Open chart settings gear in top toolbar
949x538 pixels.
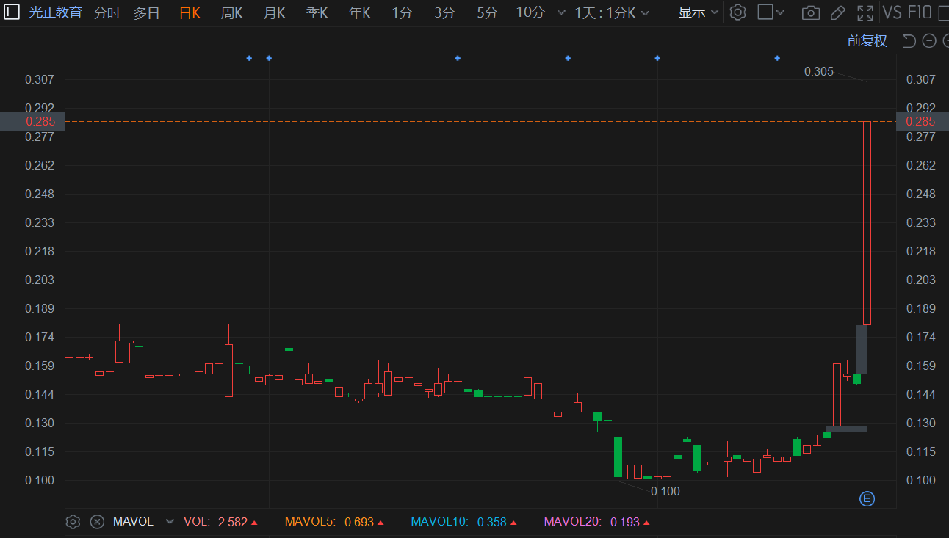click(738, 12)
